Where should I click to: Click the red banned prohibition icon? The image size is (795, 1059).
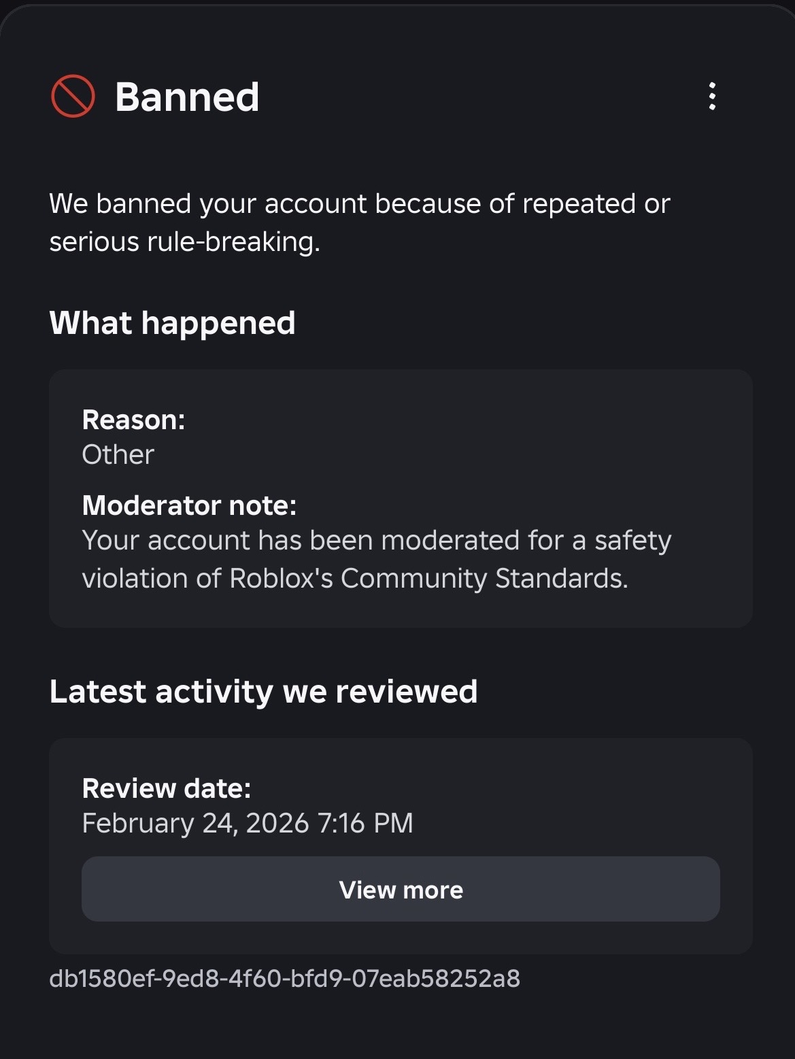pyautogui.click(x=71, y=97)
